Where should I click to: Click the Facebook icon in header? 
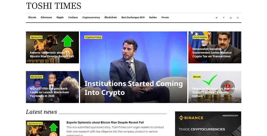tap(224, 18)
